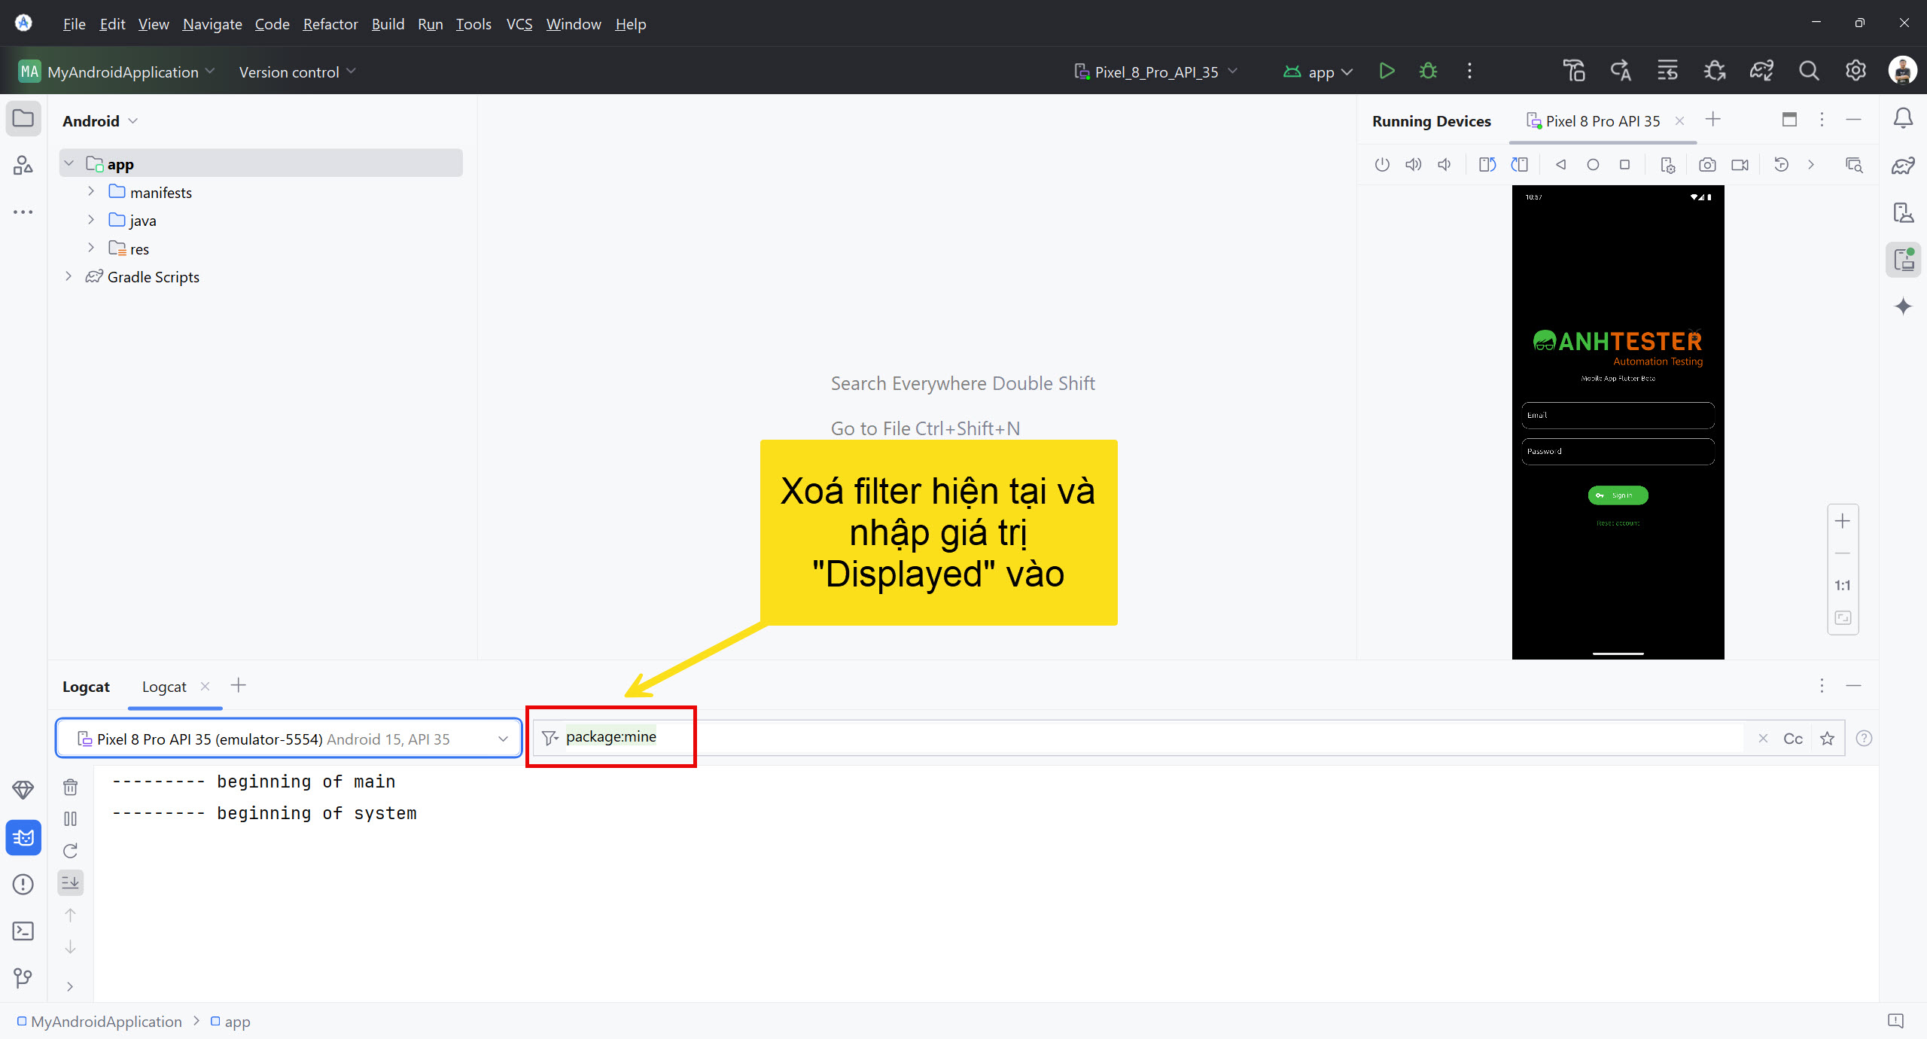Image resolution: width=1927 pixels, height=1039 pixels.
Task: Open IDE settings gear icon
Action: pos(1855,72)
